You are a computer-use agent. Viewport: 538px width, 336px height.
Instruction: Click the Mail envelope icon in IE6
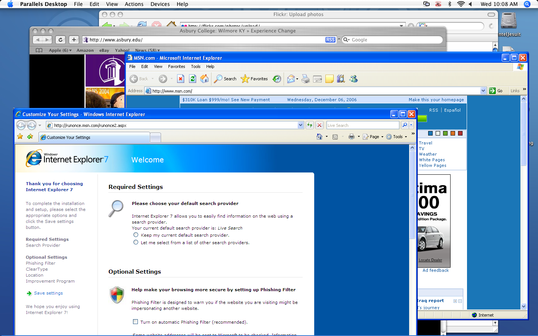[291, 79]
